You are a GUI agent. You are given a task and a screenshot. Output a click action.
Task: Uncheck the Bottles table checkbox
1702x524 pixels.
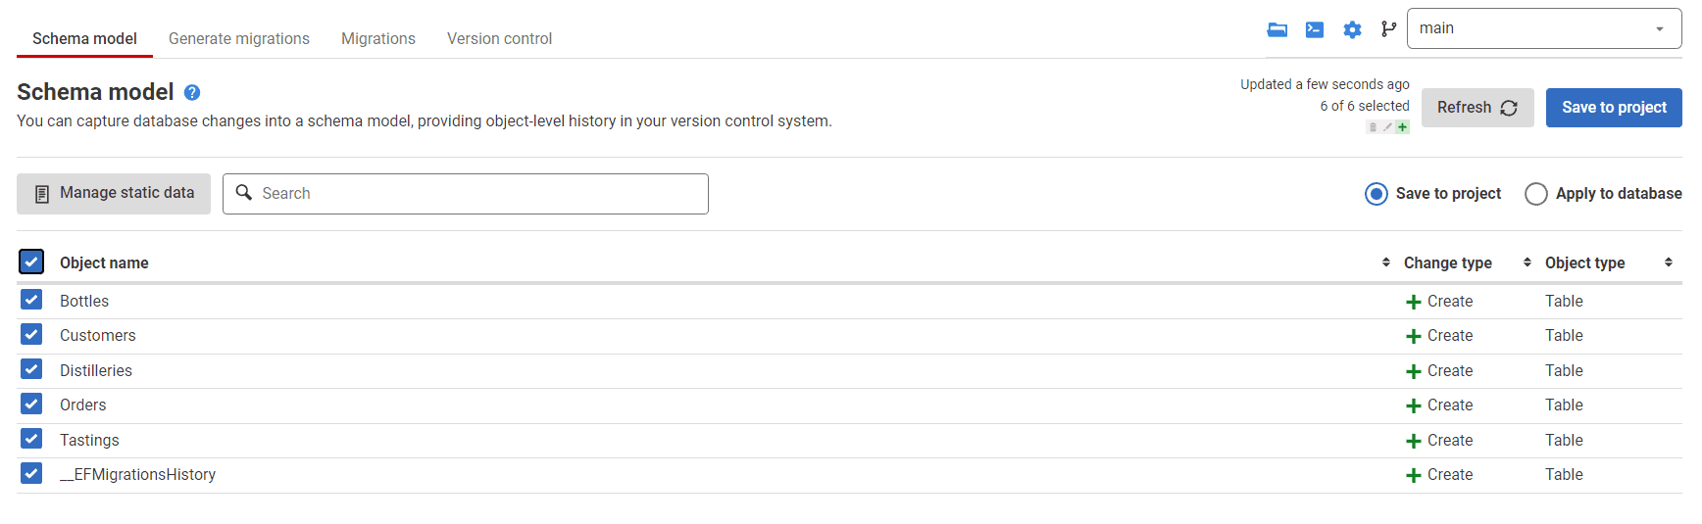pyautogui.click(x=31, y=300)
